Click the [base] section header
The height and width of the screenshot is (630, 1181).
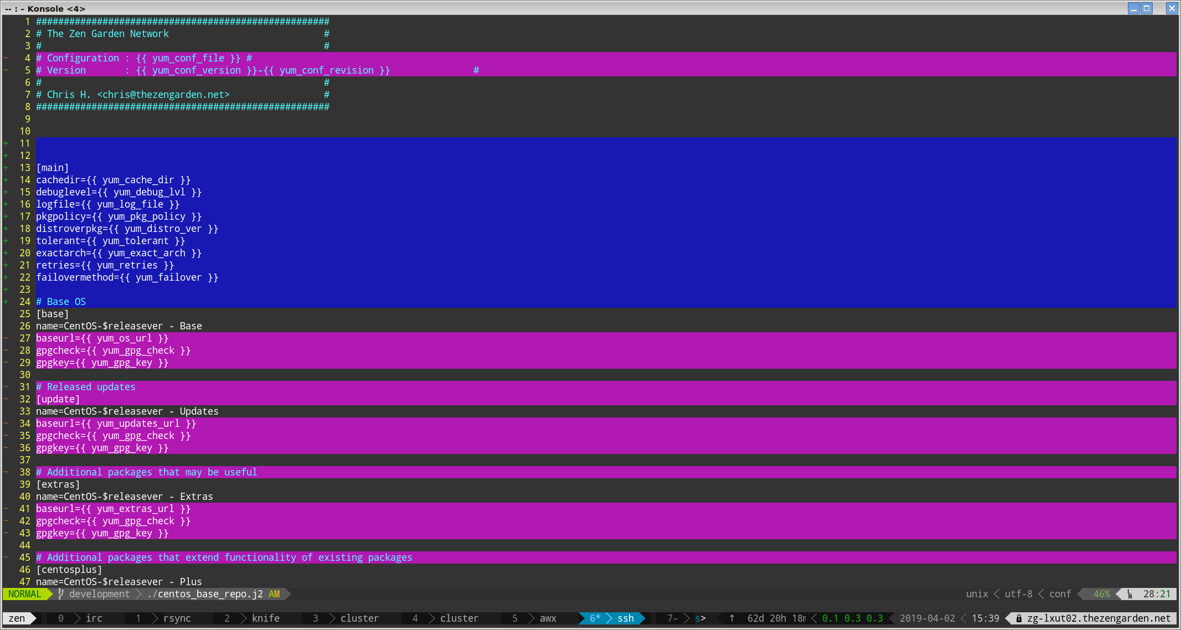pos(53,314)
